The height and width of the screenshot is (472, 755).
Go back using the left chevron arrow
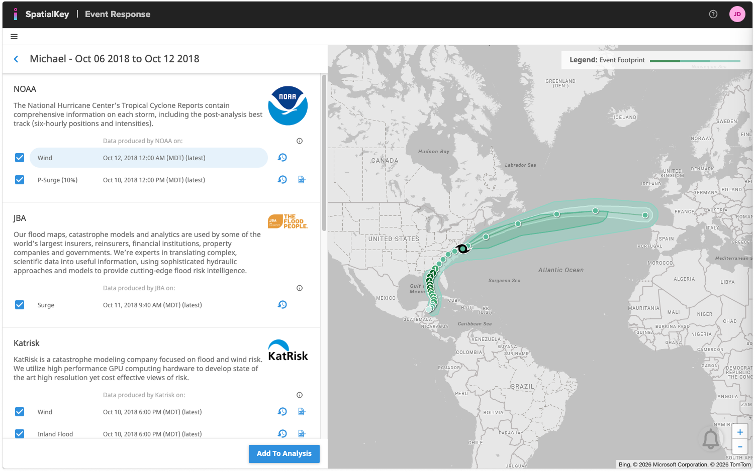pos(16,59)
